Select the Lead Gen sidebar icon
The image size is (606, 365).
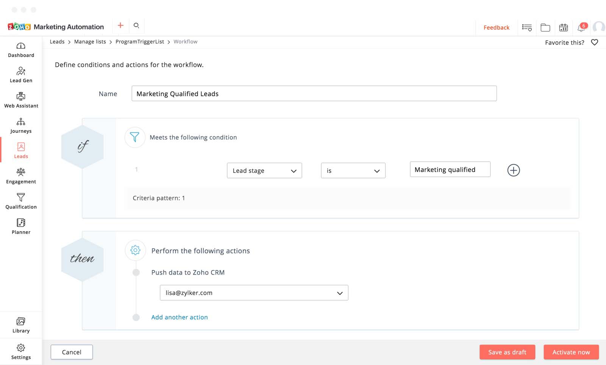pos(21,75)
